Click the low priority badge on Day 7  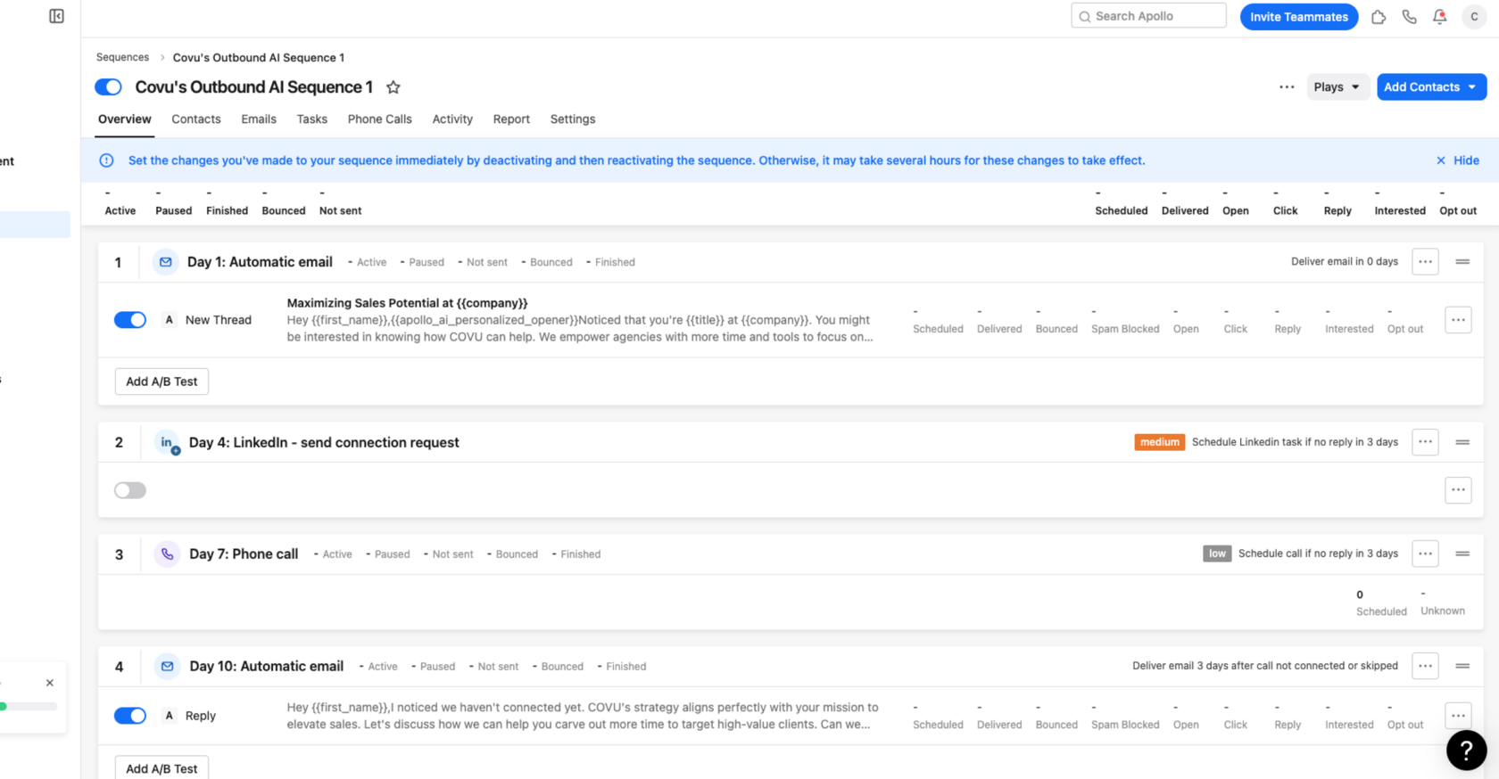[x=1217, y=553]
